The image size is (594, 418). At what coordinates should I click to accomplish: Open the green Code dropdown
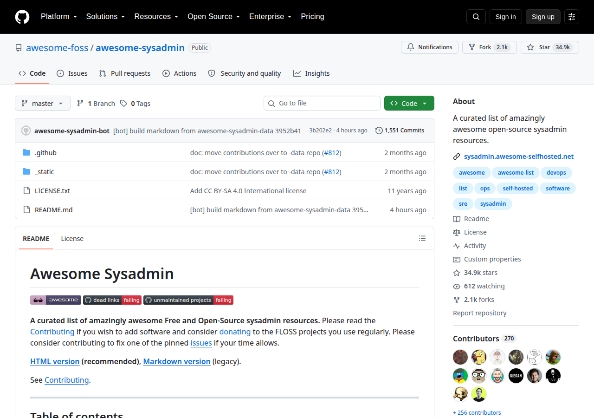tap(409, 103)
